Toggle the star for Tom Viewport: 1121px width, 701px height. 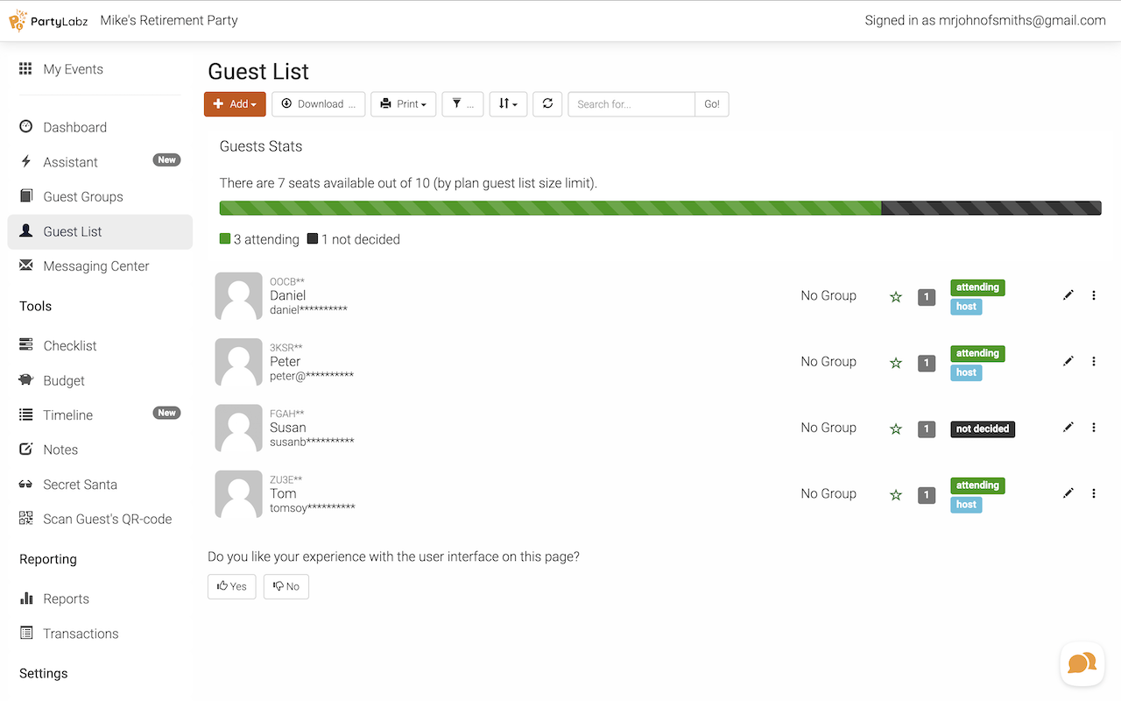pyautogui.click(x=895, y=495)
